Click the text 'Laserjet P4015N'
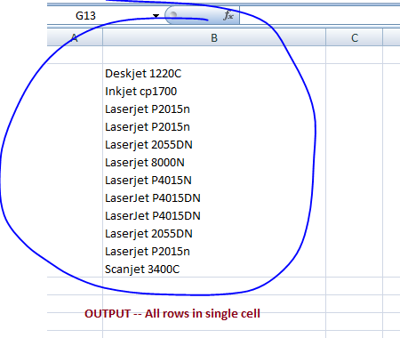 click(x=148, y=181)
